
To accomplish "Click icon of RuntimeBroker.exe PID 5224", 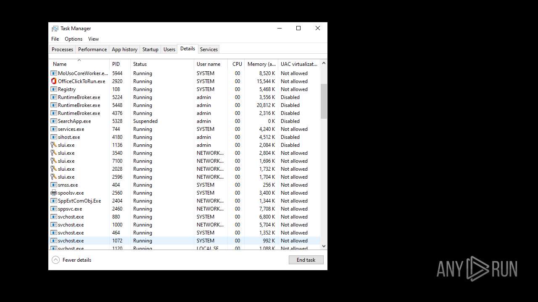I will (54, 97).
